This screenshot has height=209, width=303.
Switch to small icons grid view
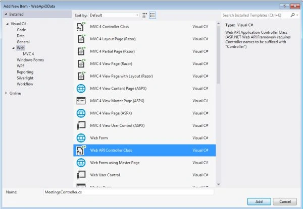click(144, 15)
